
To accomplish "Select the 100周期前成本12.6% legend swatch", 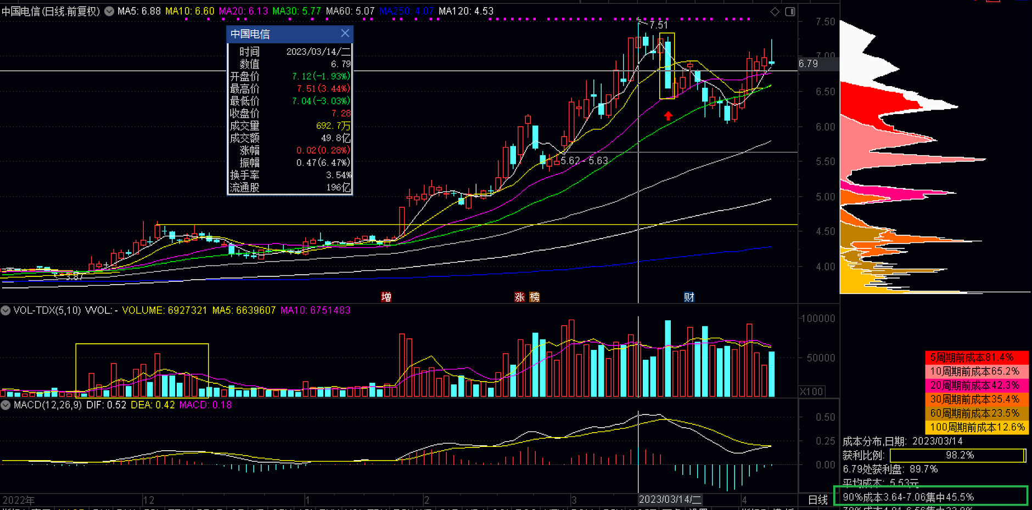I will point(977,427).
